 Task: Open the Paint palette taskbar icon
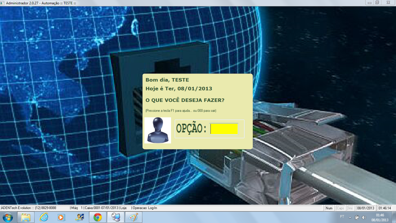tap(134, 217)
